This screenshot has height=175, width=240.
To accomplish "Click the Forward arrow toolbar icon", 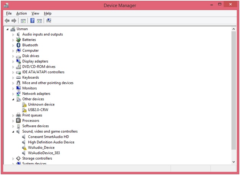I will [14, 21].
